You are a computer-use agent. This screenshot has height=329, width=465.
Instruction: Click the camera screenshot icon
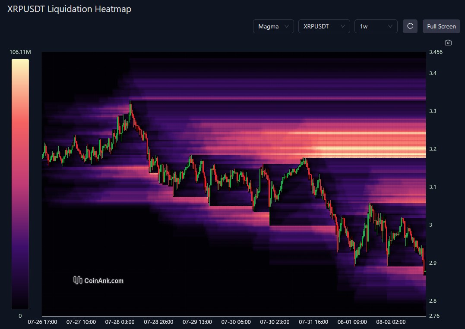pos(448,43)
